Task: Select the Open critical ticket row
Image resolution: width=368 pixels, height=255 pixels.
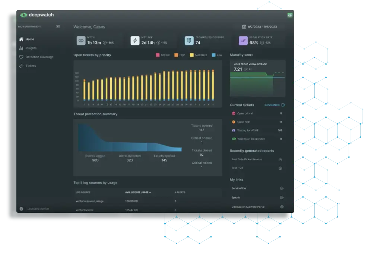Action: (257, 113)
